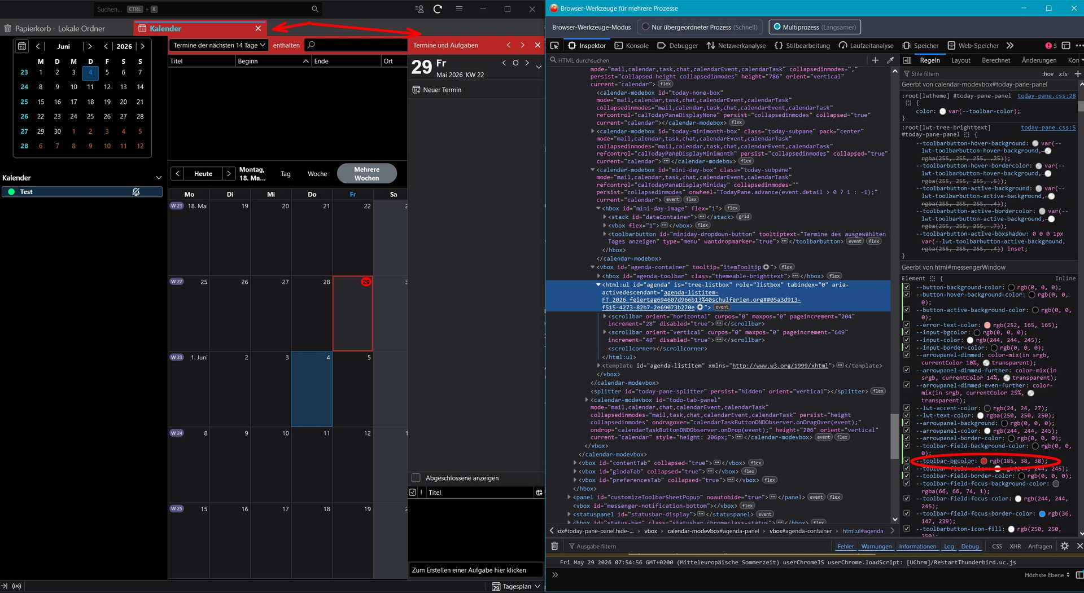Switch to Woche calendar view
This screenshot has height=593, width=1084.
317,174
